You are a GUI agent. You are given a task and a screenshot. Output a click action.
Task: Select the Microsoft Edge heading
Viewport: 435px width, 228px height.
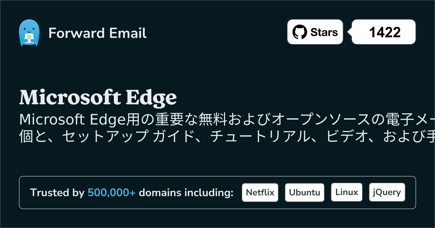pyautogui.click(x=98, y=97)
